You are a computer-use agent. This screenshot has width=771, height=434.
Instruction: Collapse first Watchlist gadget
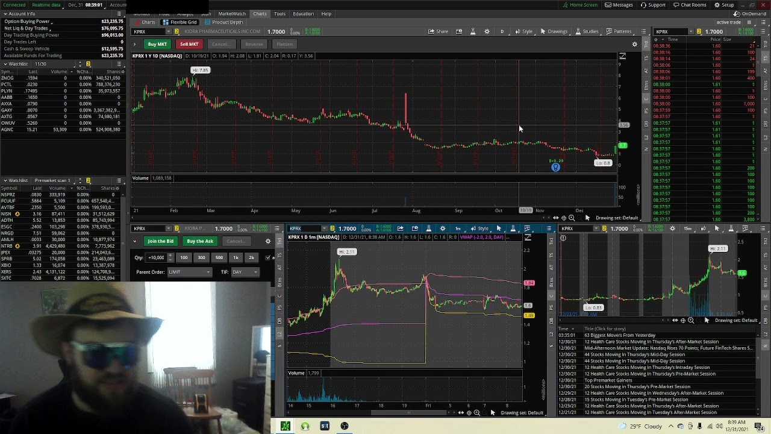tap(5, 64)
